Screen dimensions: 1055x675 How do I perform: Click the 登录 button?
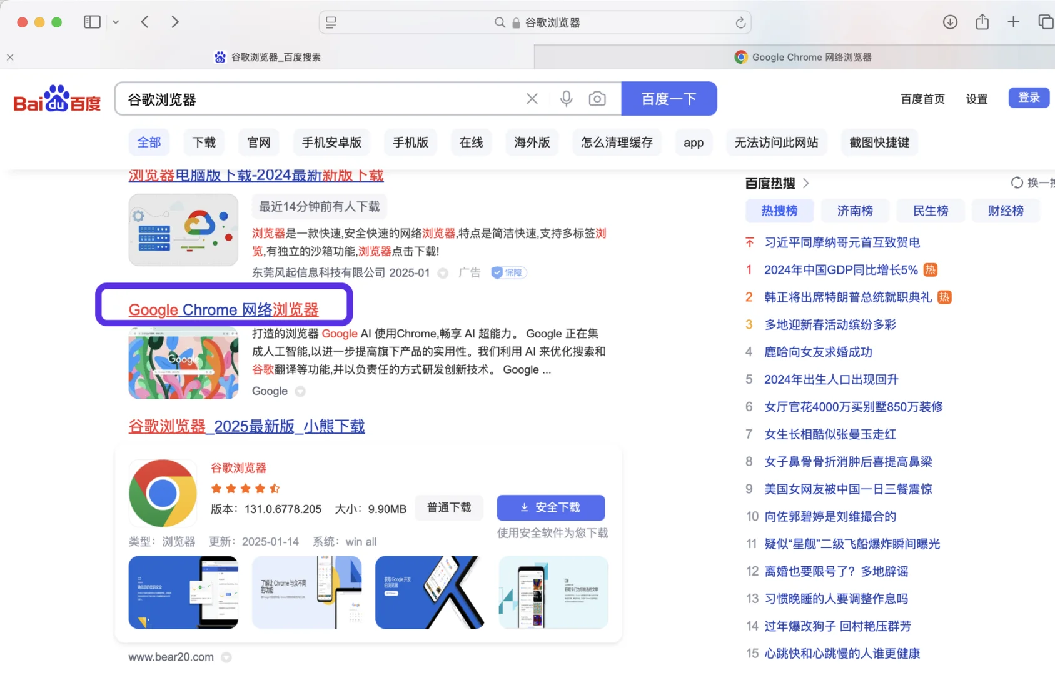pos(1028,97)
